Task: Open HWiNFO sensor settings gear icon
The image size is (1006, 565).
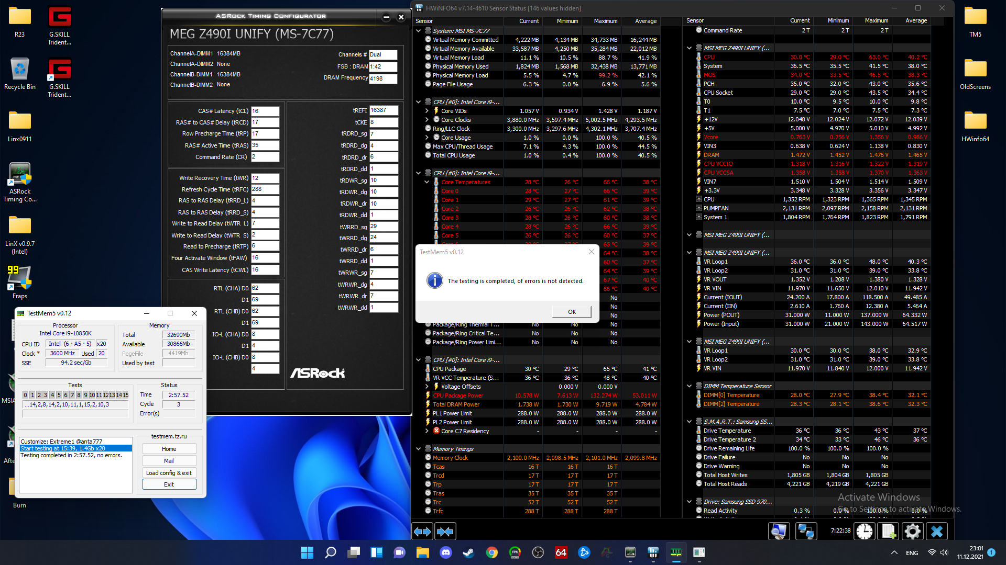Action: (x=912, y=532)
